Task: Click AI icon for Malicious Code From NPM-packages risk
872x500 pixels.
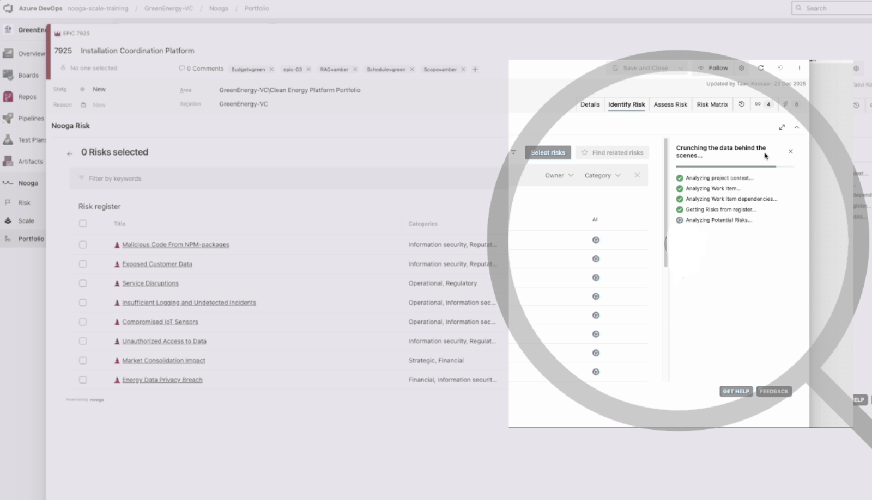Action: (596, 240)
